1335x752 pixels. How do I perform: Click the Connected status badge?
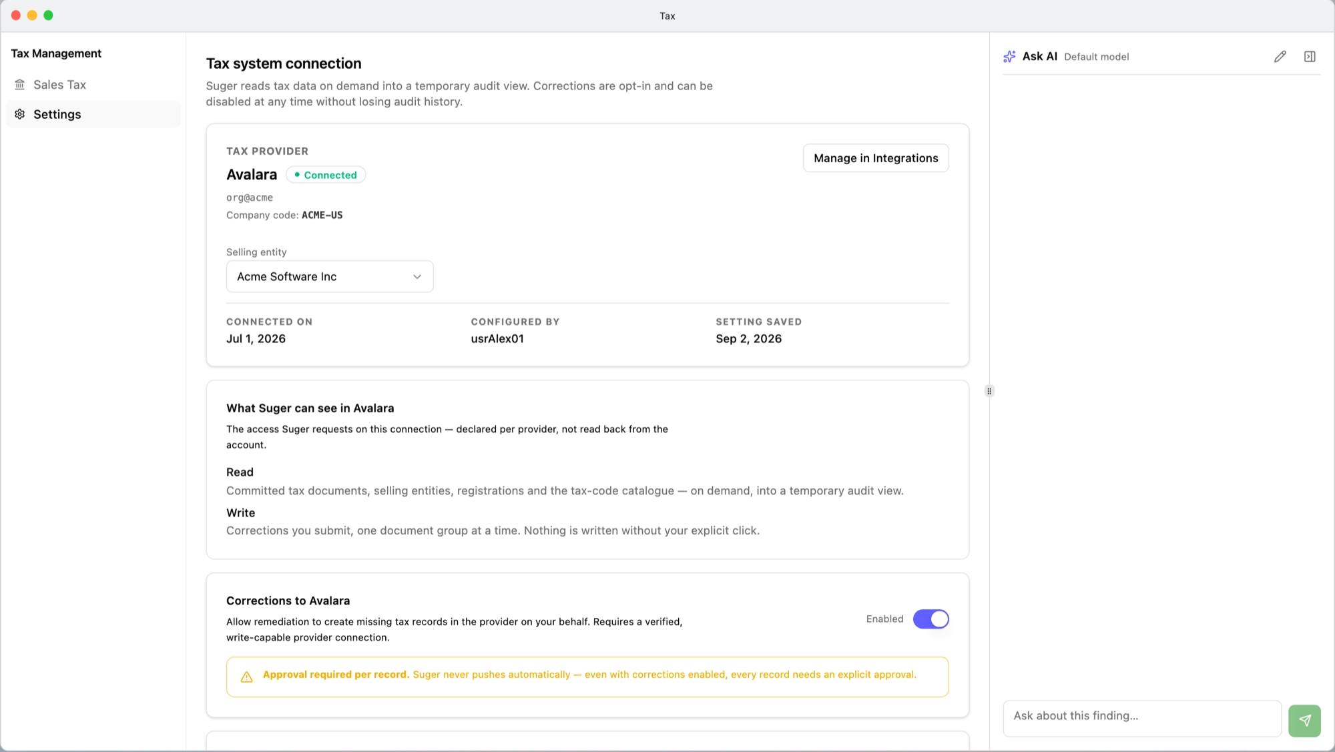[326, 175]
